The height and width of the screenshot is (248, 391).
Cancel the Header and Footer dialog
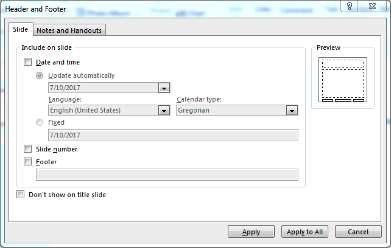[x=358, y=232]
